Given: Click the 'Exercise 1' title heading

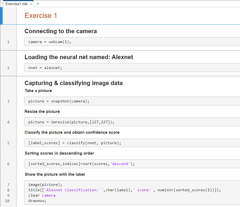Looking at the screenshot, I should click(41, 16).
